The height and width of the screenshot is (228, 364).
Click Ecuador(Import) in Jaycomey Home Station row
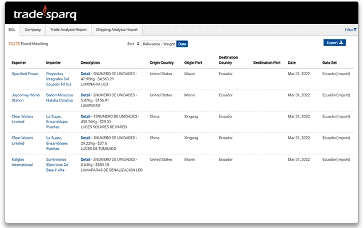pyautogui.click(x=336, y=95)
